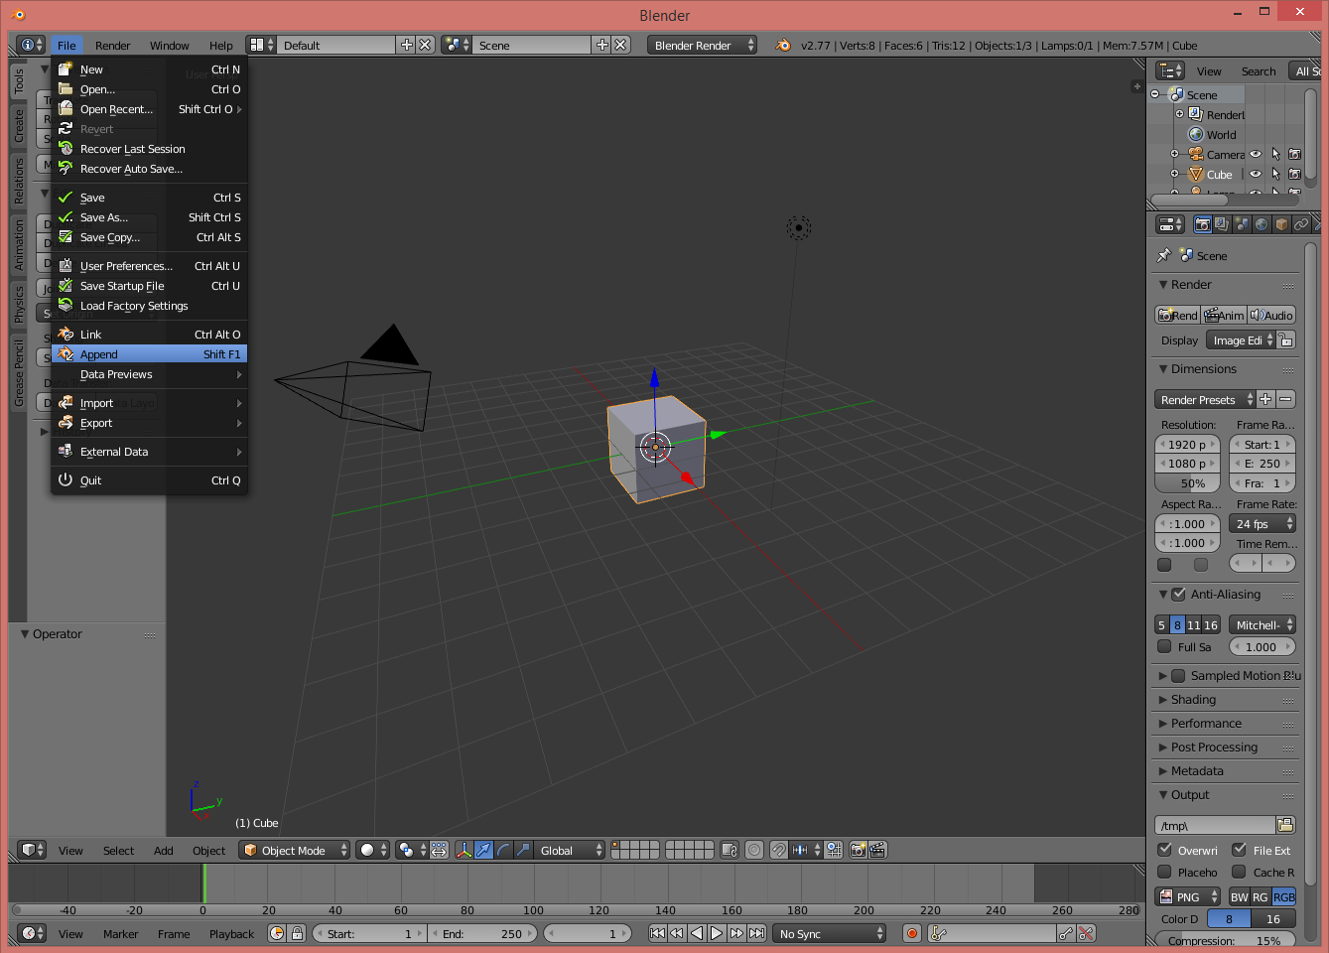Disable the Anti-Aliasing checkbox
The image size is (1329, 953).
pyautogui.click(x=1179, y=595)
